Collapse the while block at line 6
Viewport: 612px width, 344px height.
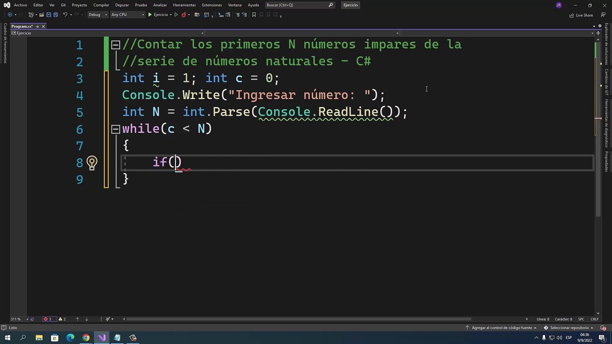pyautogui.click(x=116, y=129)
